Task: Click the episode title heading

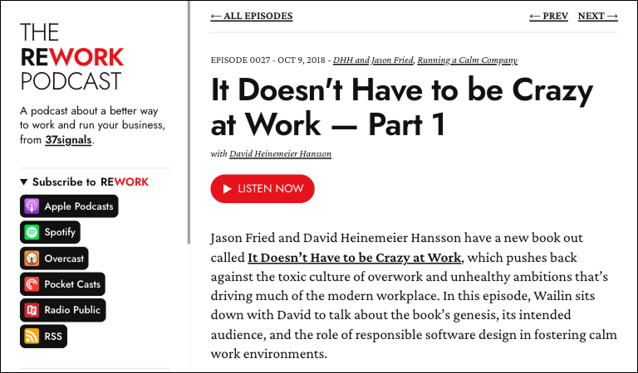Action: tap(401, 107)
